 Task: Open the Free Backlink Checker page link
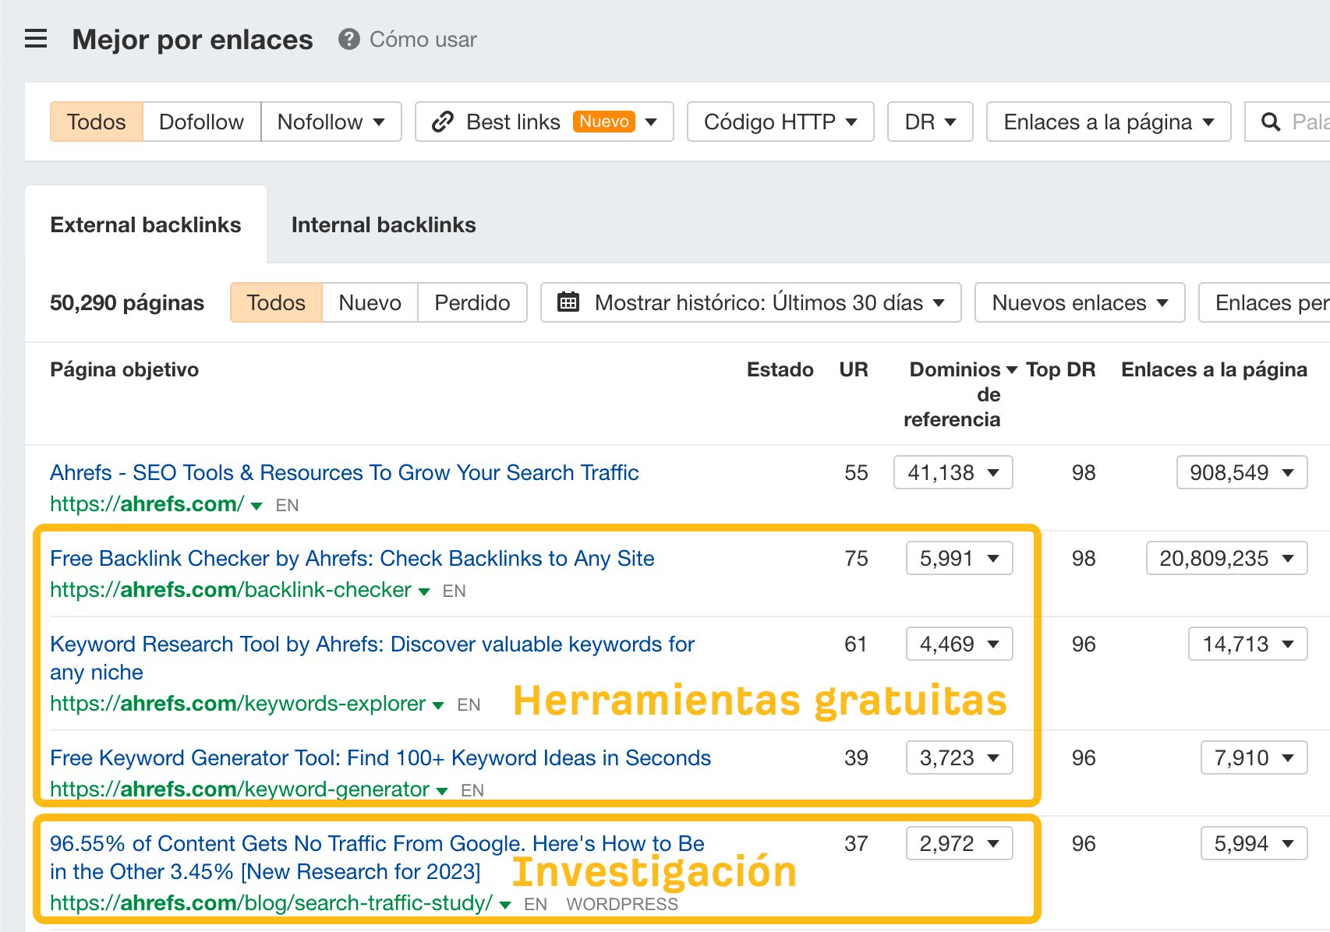(352, 558)
